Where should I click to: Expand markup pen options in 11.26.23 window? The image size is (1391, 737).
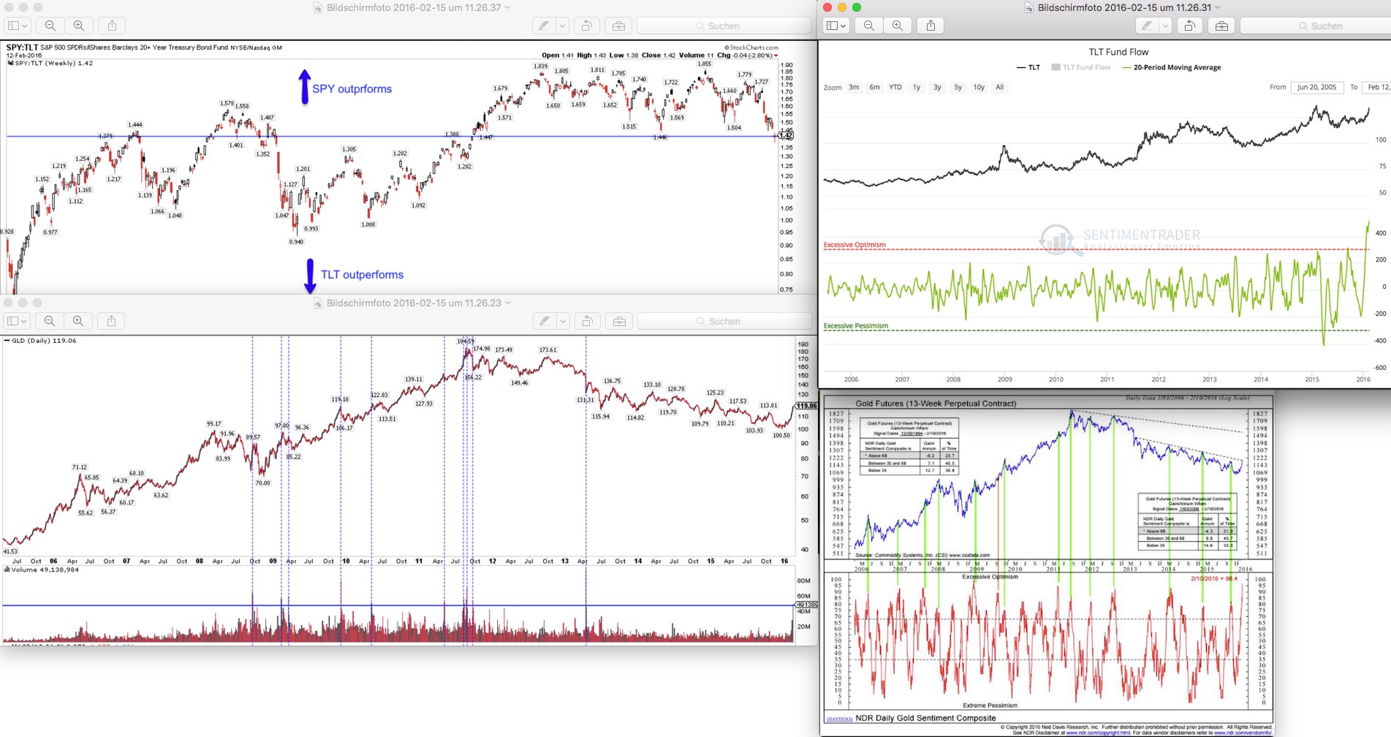tap(563, 321)
